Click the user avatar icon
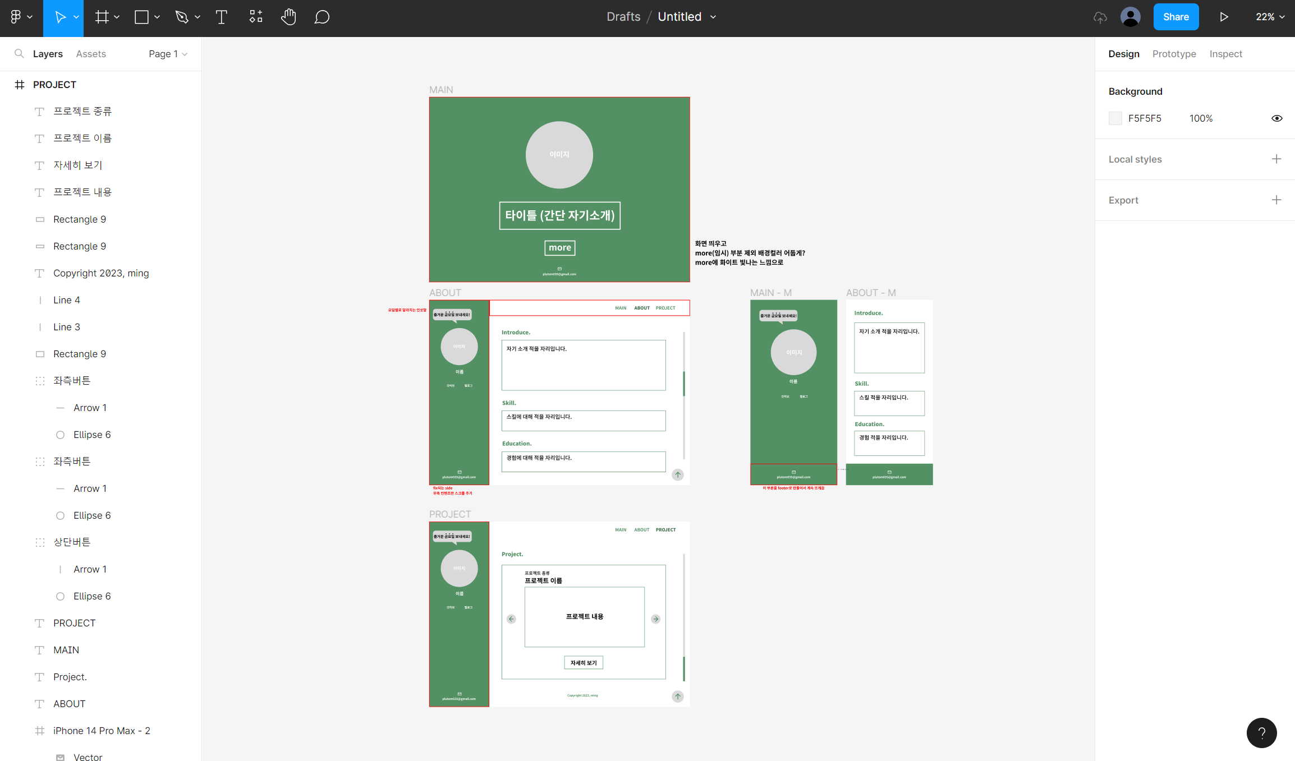This screenshot has width=1295, height=761. [x=1130, y=17]
